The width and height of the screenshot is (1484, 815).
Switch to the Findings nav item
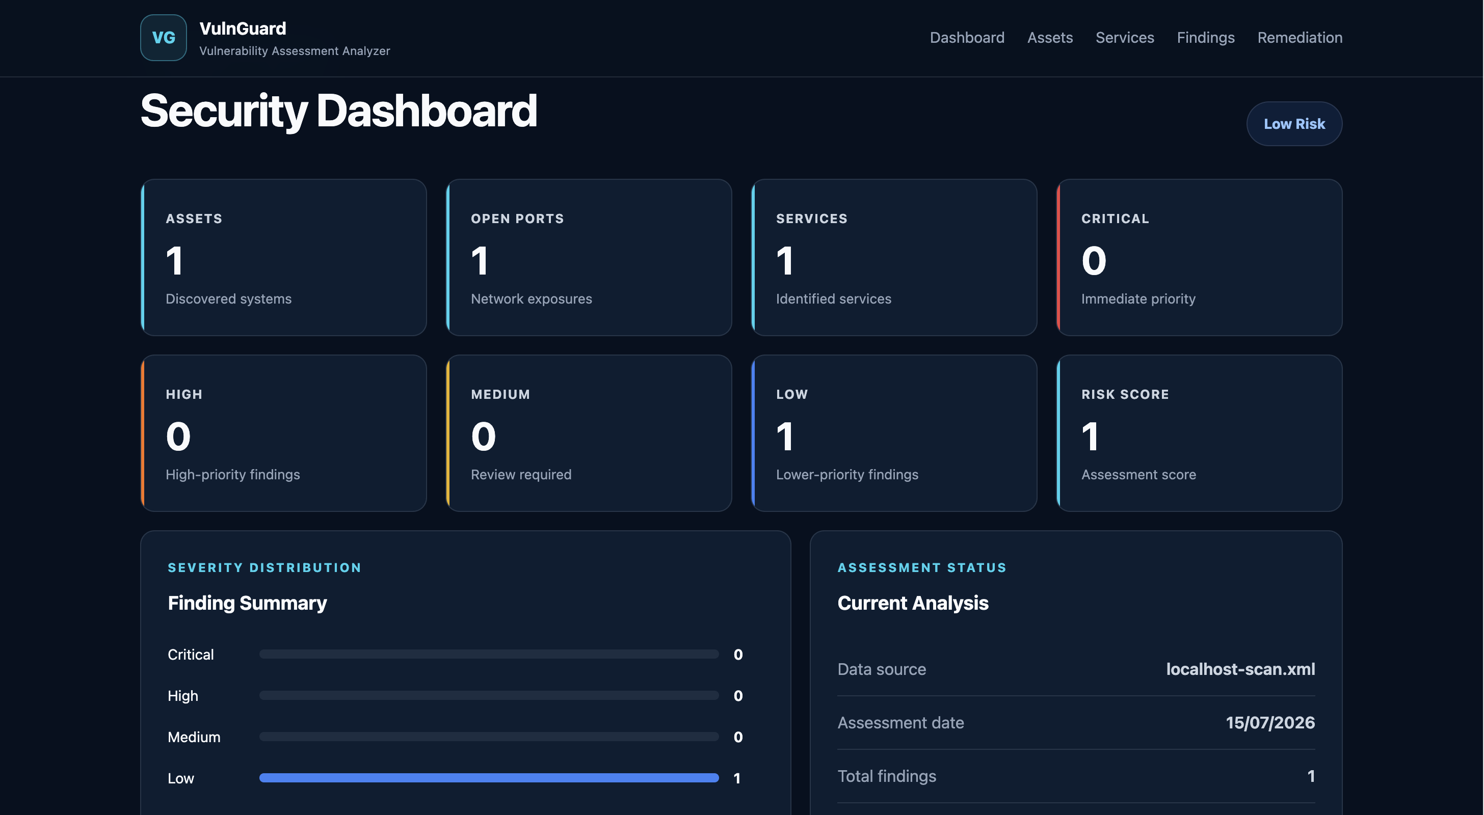pyautogui.click(x=1205, y=37)
